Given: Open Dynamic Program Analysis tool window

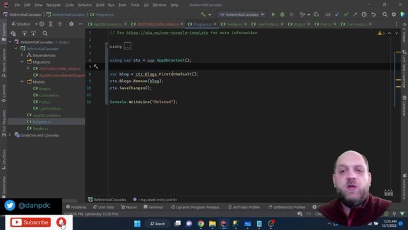Looking at the screenshot, I should pyautogui.click(x=195, y=207).
